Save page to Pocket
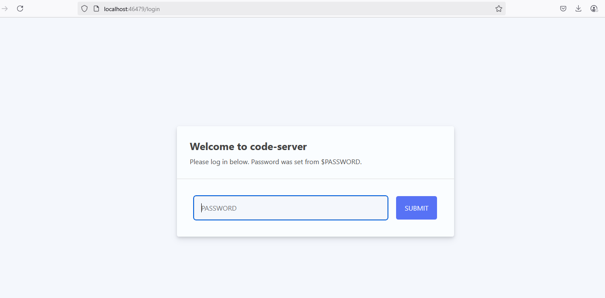Image resolution: width=605 pixels, height=298 pixels. point(563,9)
